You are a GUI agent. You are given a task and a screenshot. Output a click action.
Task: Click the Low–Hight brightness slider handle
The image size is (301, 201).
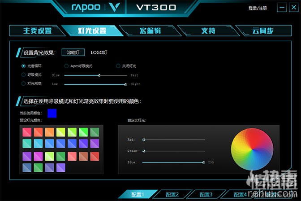(125, 84)
